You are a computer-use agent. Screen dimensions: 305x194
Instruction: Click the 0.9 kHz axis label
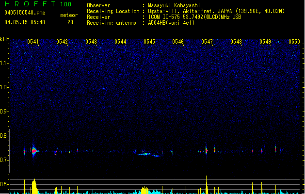point(4,112)
